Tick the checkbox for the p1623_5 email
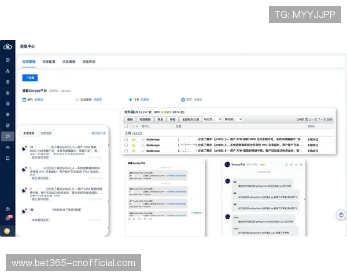347x277 pixels. (x=126, y=151)
